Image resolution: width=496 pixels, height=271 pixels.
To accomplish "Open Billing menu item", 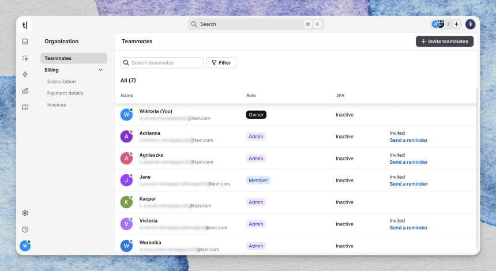I will 51,70.
